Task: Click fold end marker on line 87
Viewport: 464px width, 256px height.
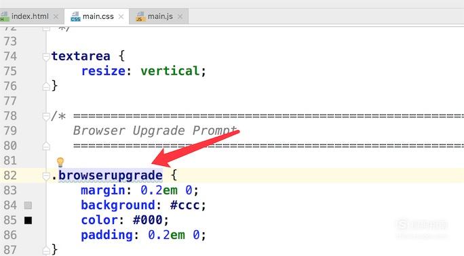Action: point(46,251)
